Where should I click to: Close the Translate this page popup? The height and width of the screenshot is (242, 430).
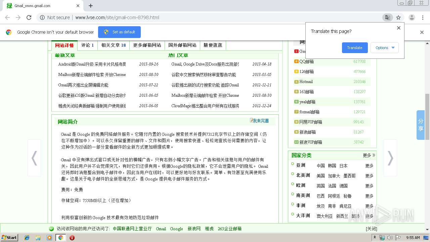(x=399, y=28)
